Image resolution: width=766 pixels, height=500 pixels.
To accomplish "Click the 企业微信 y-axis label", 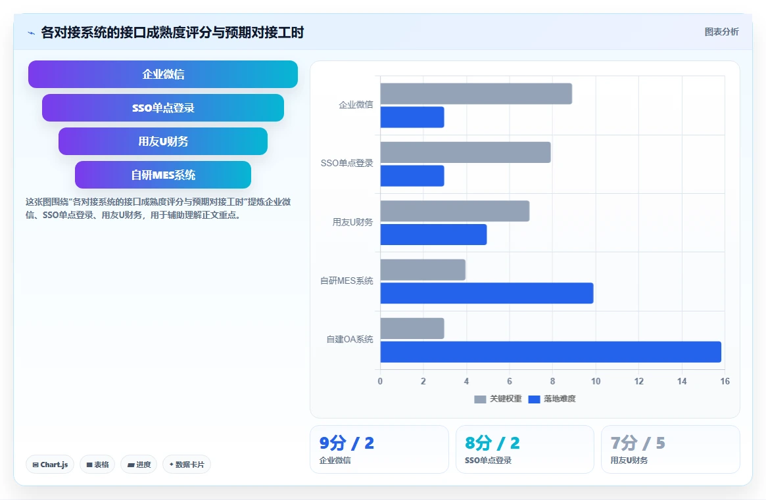I will tap(356, 104).
